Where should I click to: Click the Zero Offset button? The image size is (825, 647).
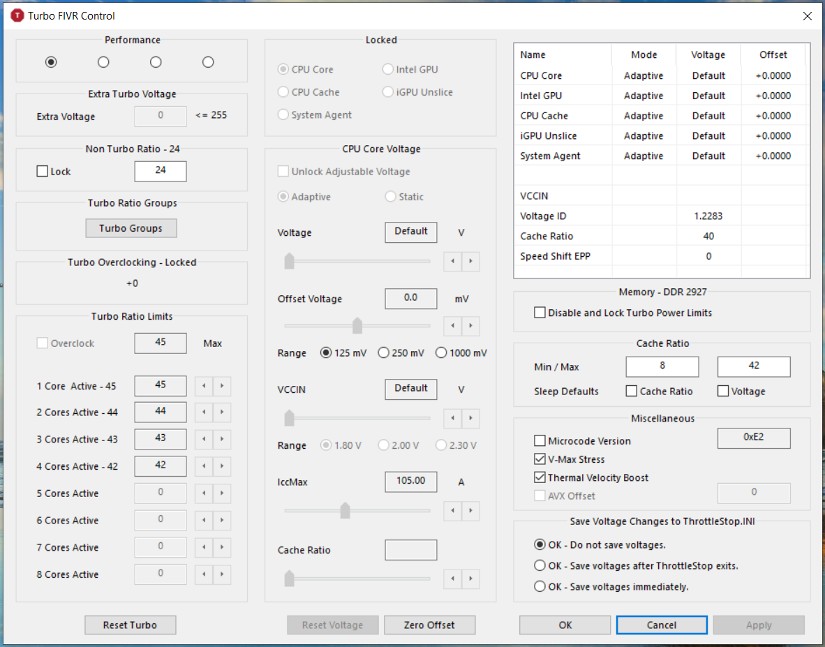(429, 625)
